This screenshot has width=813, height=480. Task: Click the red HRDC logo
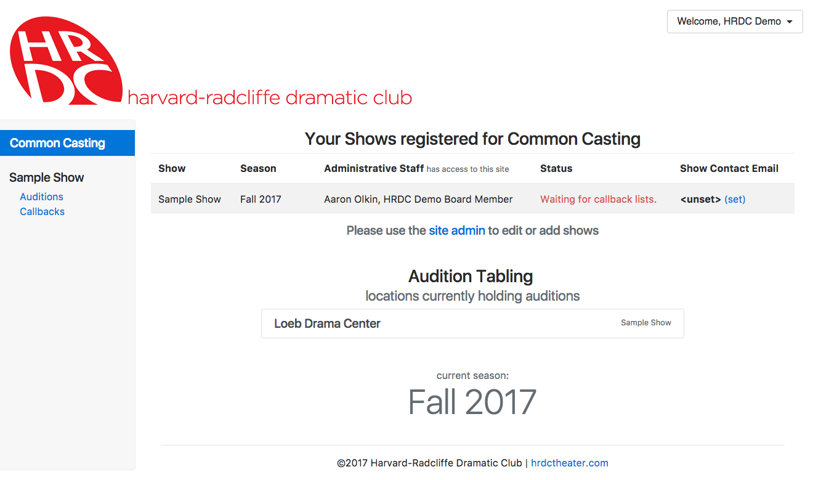pyautogui.click(x=67, y=60)
